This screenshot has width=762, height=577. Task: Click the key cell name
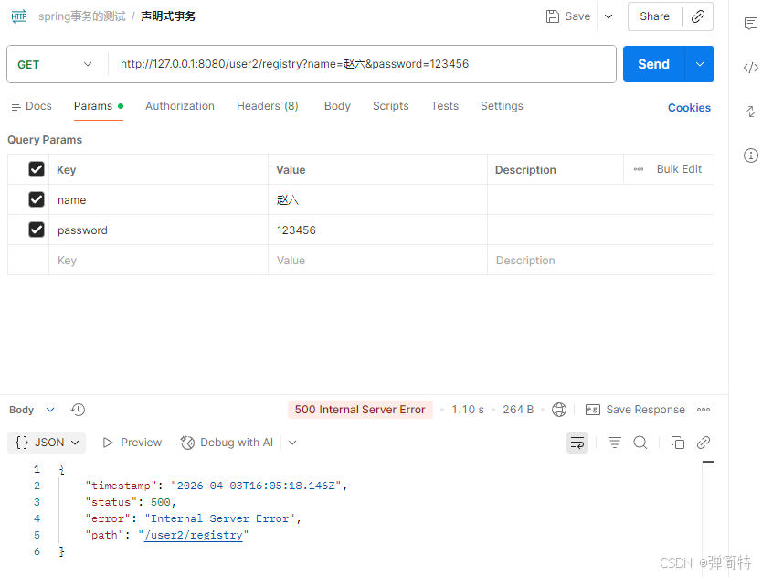click(x=158, y=199)
